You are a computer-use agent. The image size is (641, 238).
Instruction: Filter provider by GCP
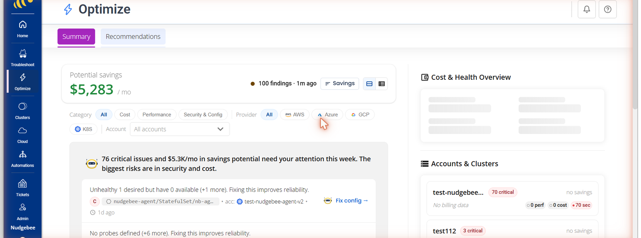(360, 115)
